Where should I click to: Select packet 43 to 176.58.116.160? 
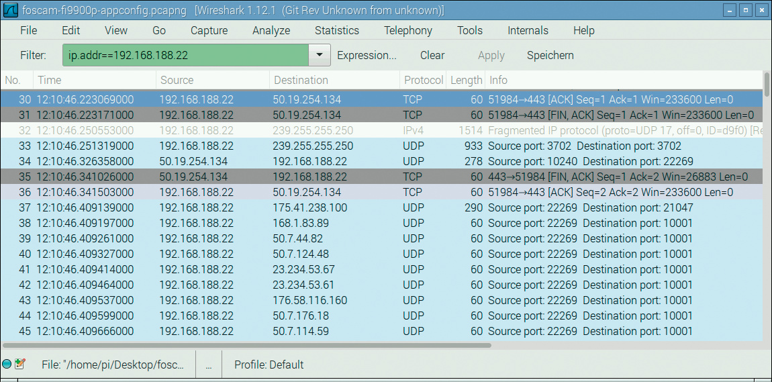click(381, 300)
